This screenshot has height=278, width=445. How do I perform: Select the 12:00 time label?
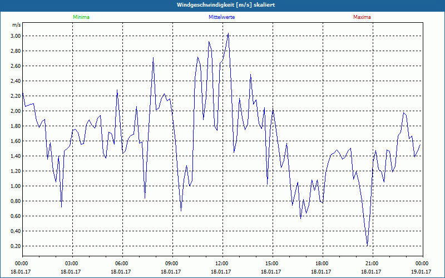222,264
